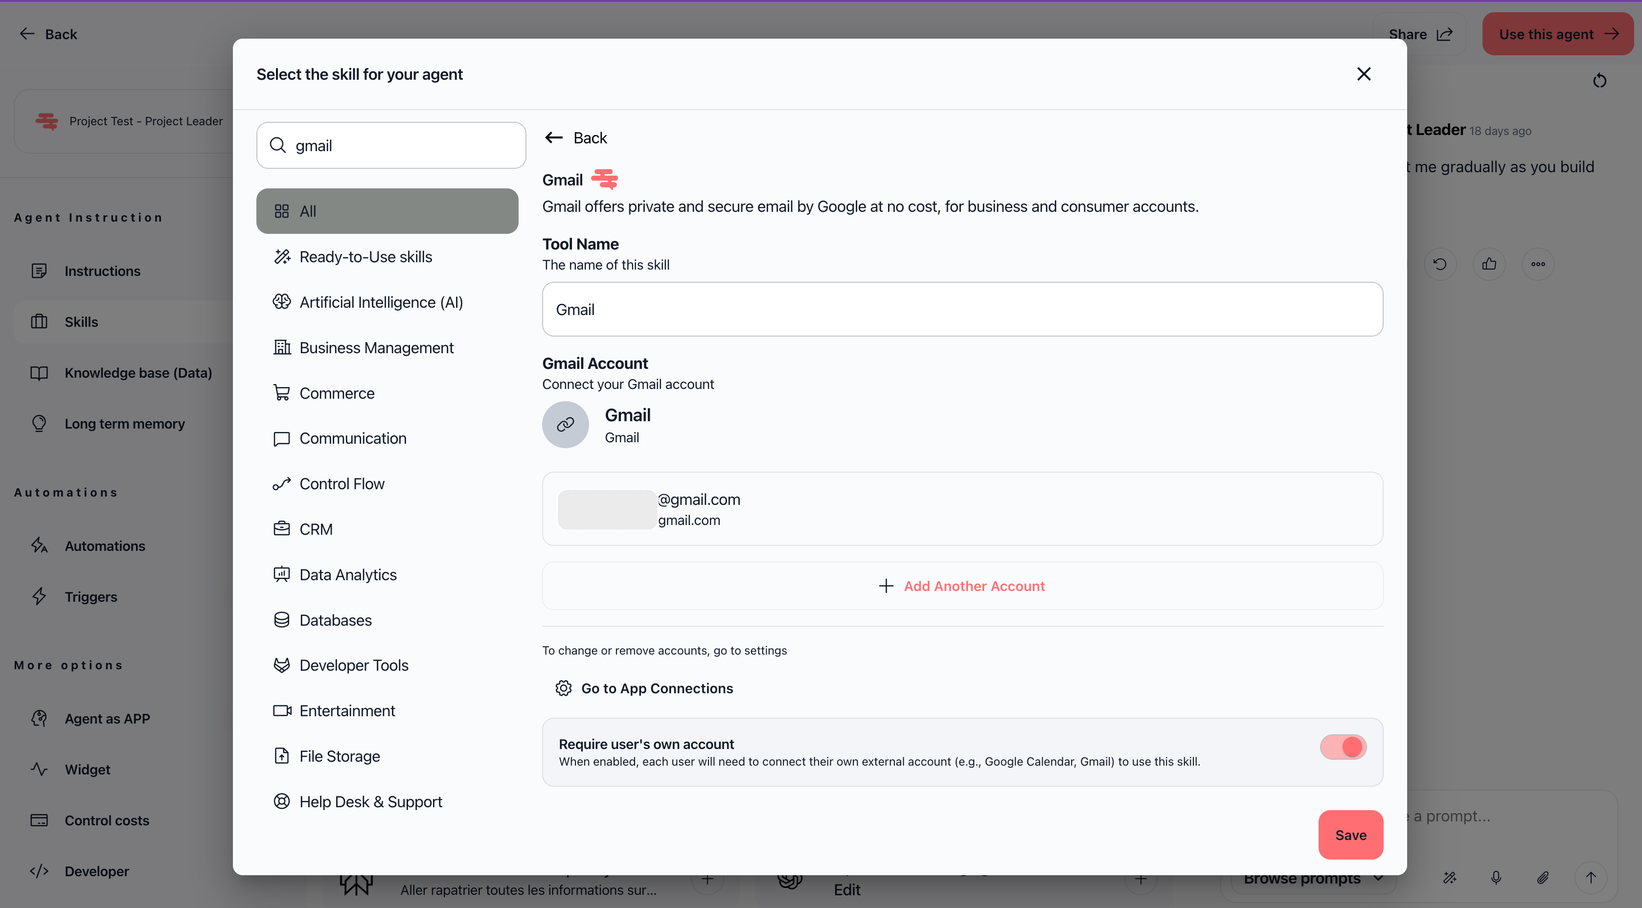Select the Entertainment category

tap(387, 710)
